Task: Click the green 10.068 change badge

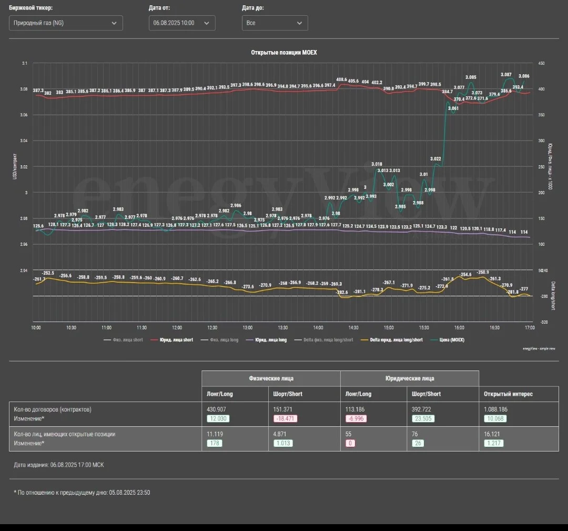Action: pos(495,418)
